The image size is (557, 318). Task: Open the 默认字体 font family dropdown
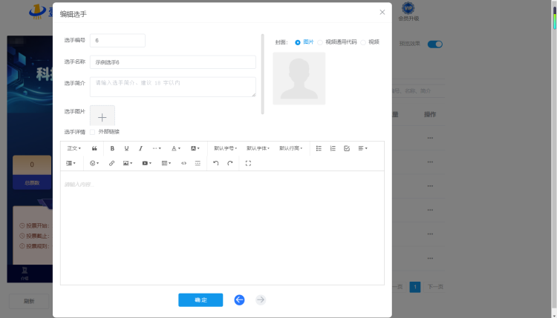(258, 148)
